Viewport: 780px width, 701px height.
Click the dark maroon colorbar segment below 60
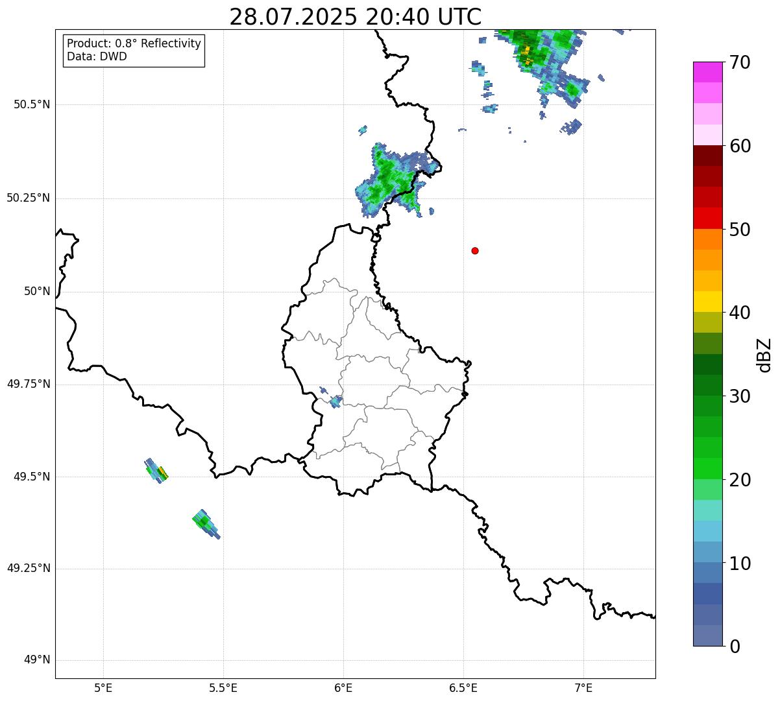tap(708, 156)
